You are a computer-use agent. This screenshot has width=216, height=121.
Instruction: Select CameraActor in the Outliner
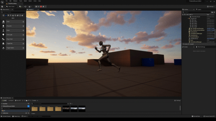click(x=194, y=32)
